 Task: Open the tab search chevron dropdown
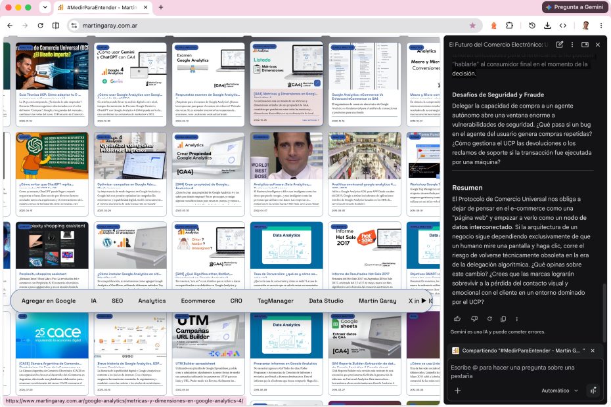(x=45, y=7)
